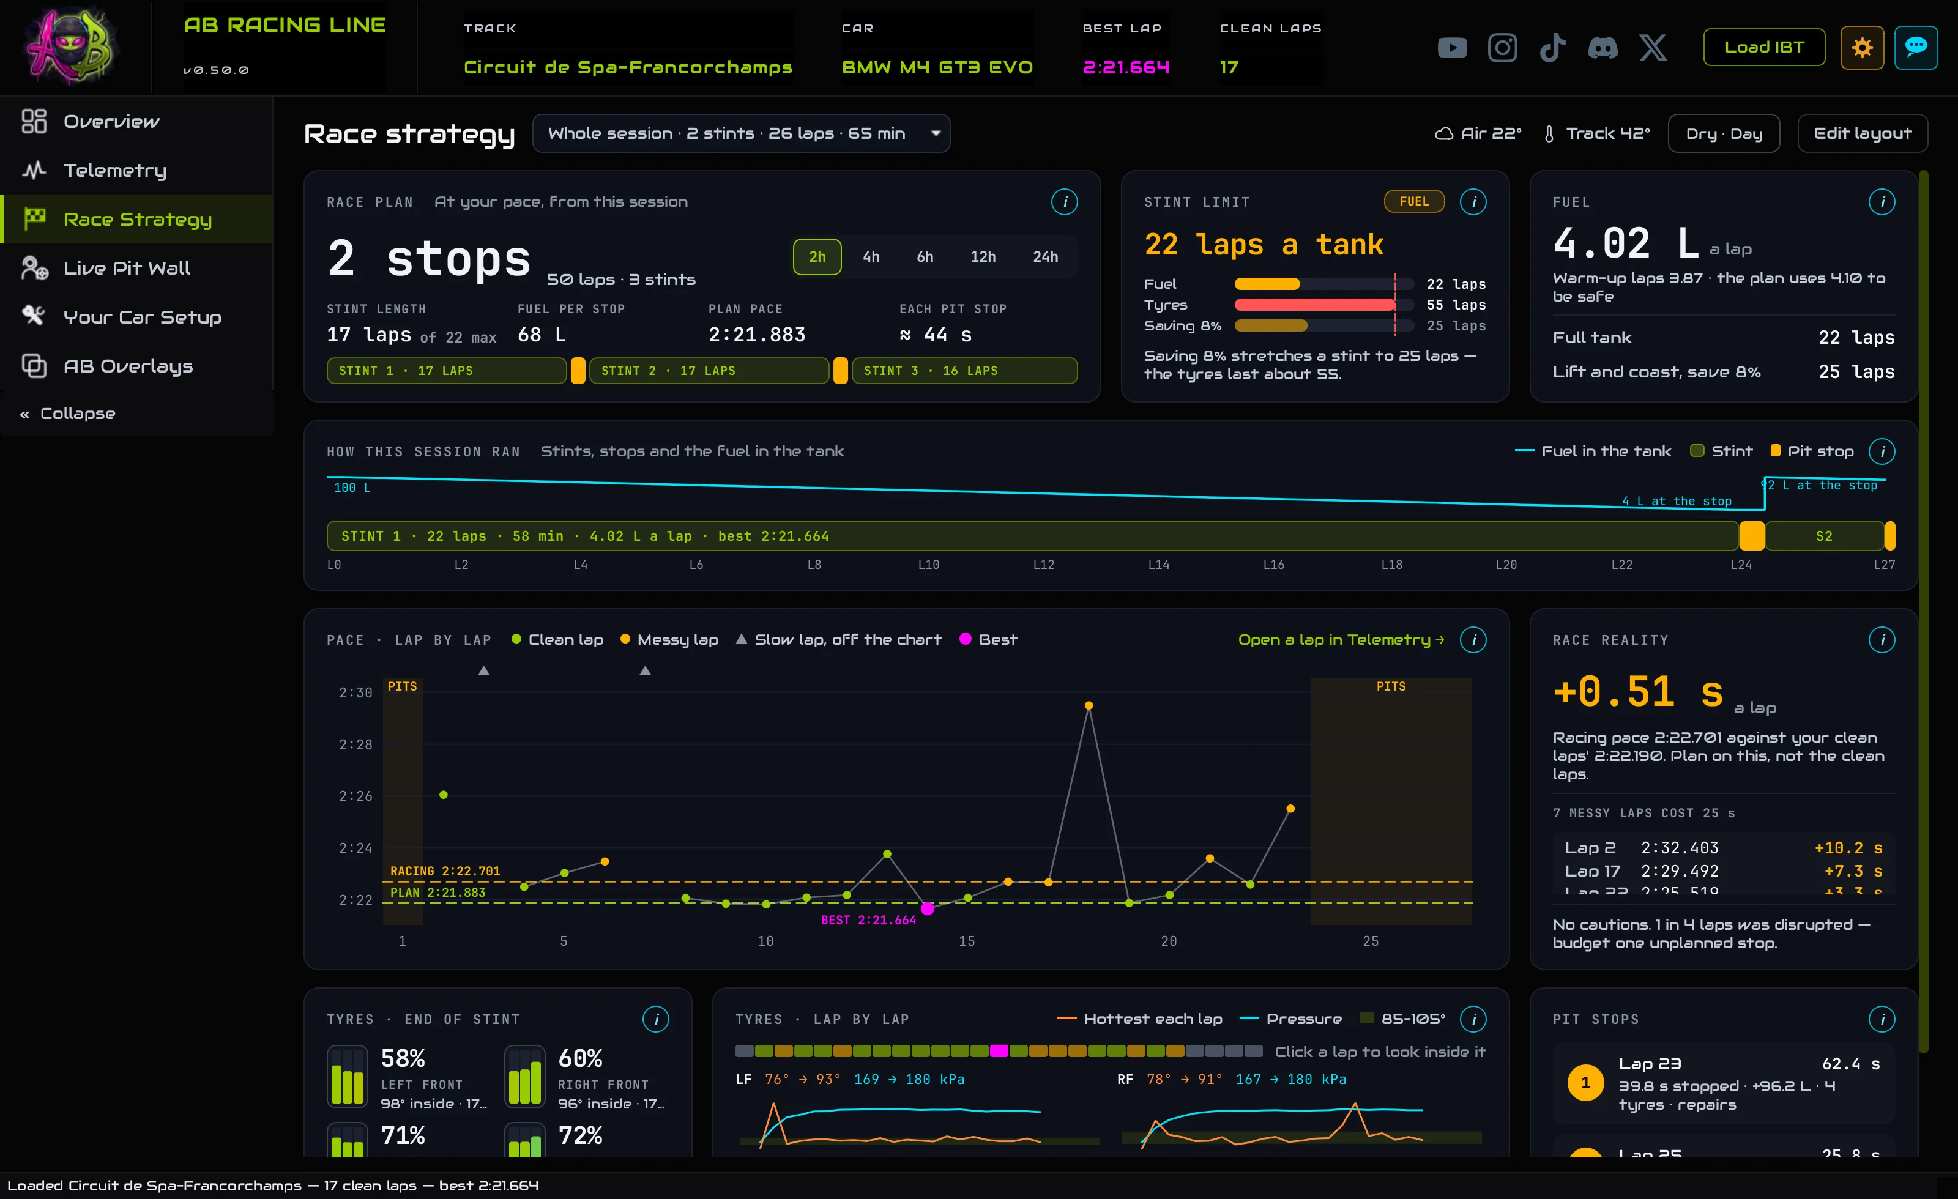1958x1199 pixels.
Task: Select the 12h race length
Action: click(x=983, y=257)
